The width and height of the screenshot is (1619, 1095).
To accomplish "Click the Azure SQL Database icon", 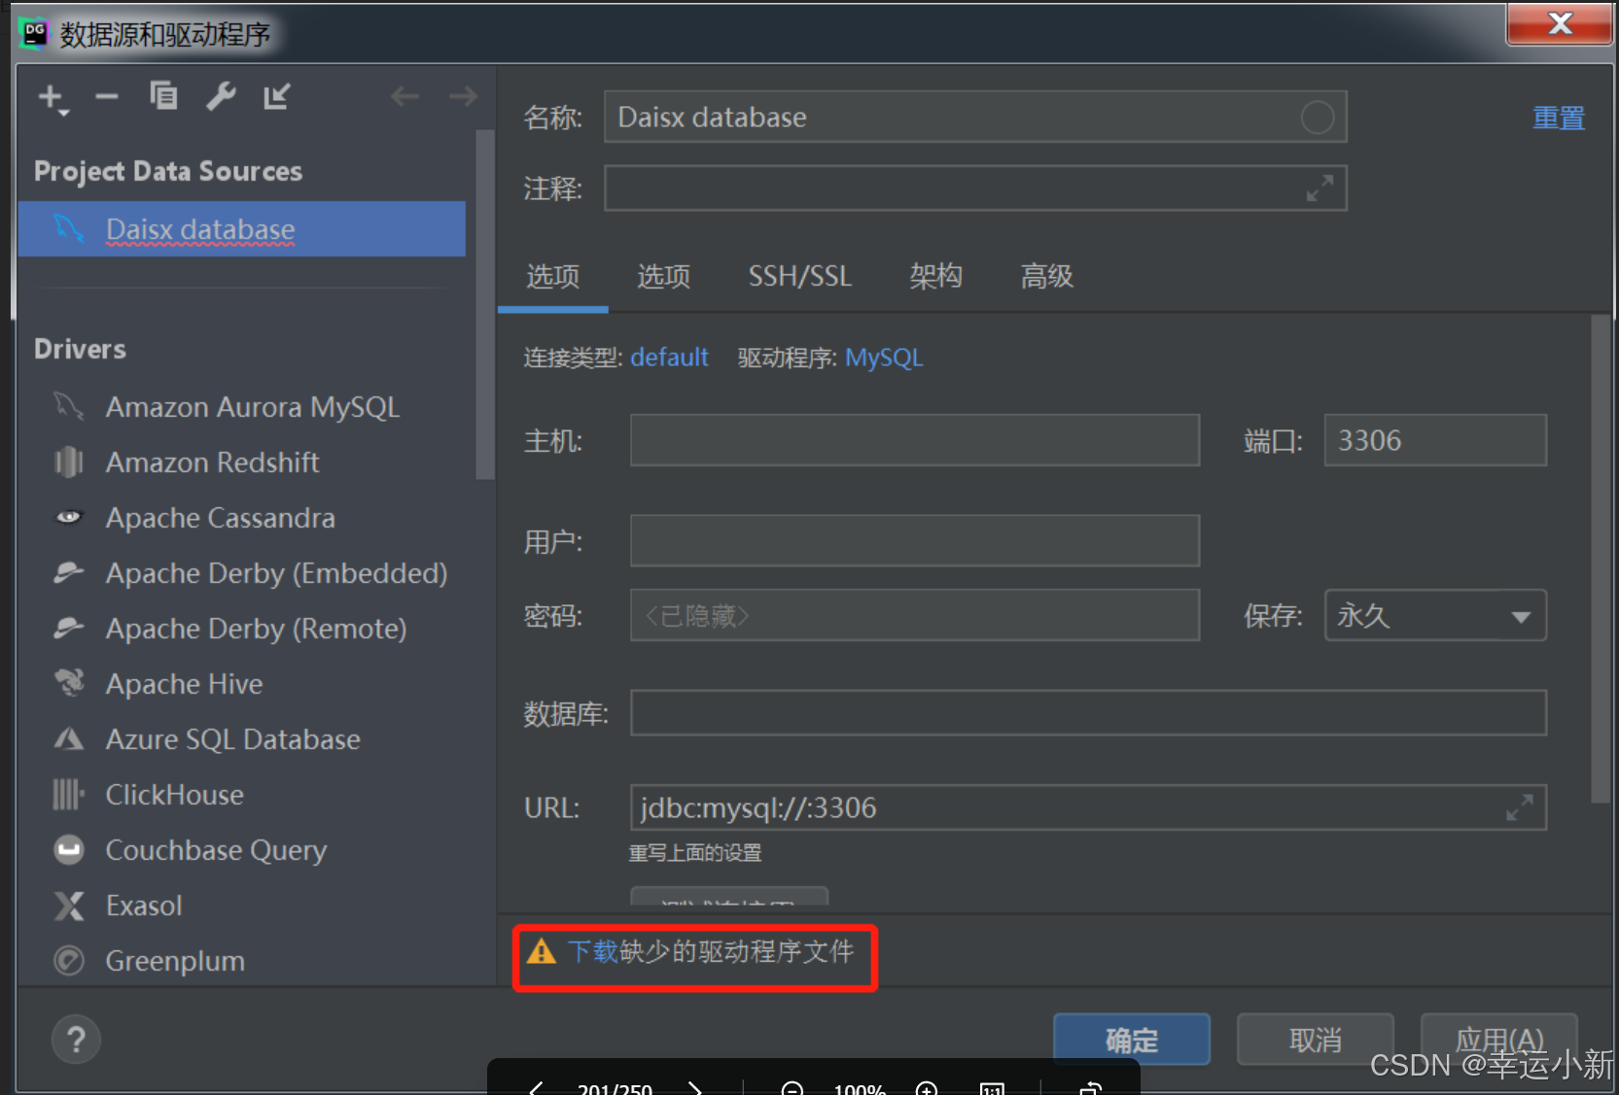I will click(x=69, y=739).
